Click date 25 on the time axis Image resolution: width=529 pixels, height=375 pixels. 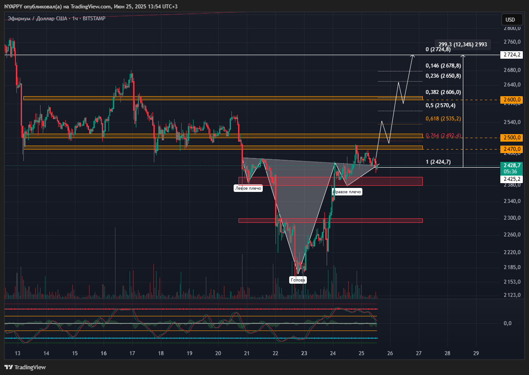tap(361, 353)
